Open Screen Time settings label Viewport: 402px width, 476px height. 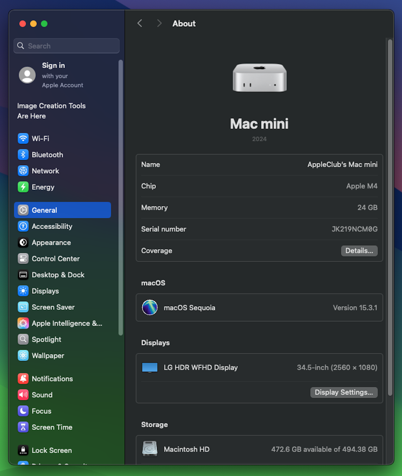(x=52, y=427)
